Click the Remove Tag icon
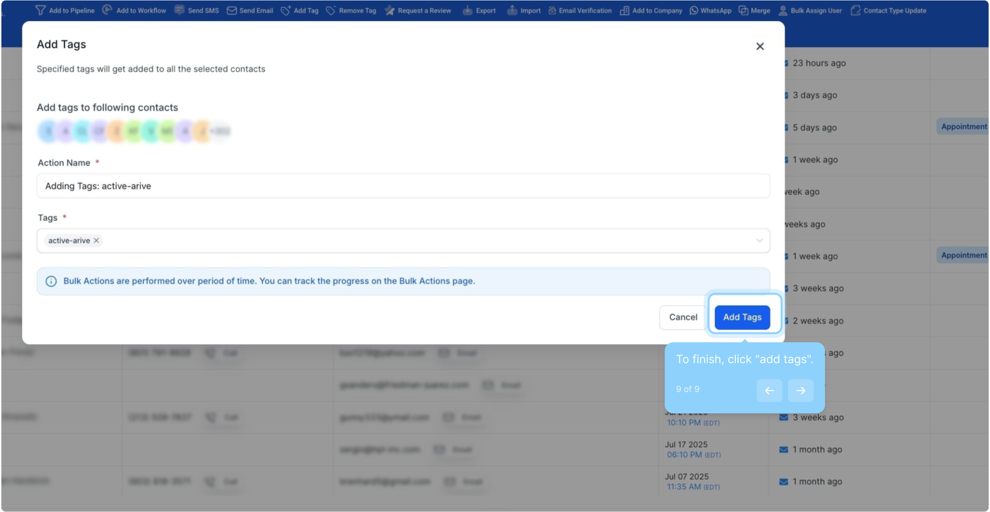The width and height of the screenshot is (990, 512). 331,10
